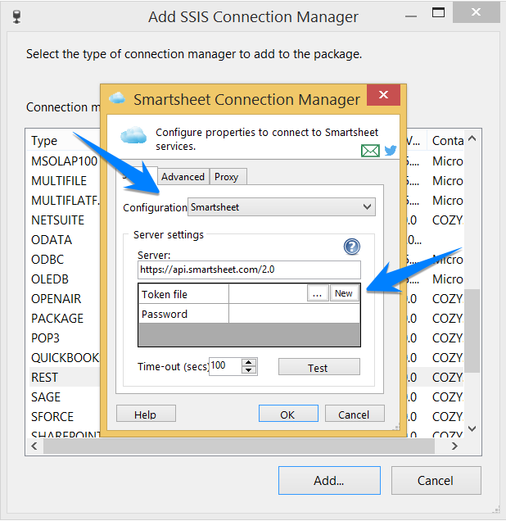The image size is (506, 521).
Task: Open the blue help question mark icon
Action: tap(351, 247)
